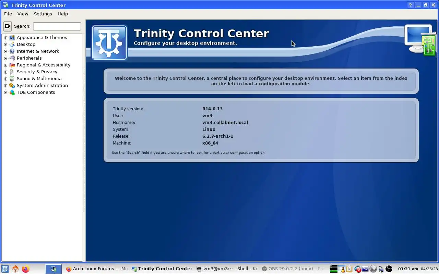Image resolution: width=439 pixels, height=274 pixels.
Task: Select the System Administration category
Action: coord(42,85)
